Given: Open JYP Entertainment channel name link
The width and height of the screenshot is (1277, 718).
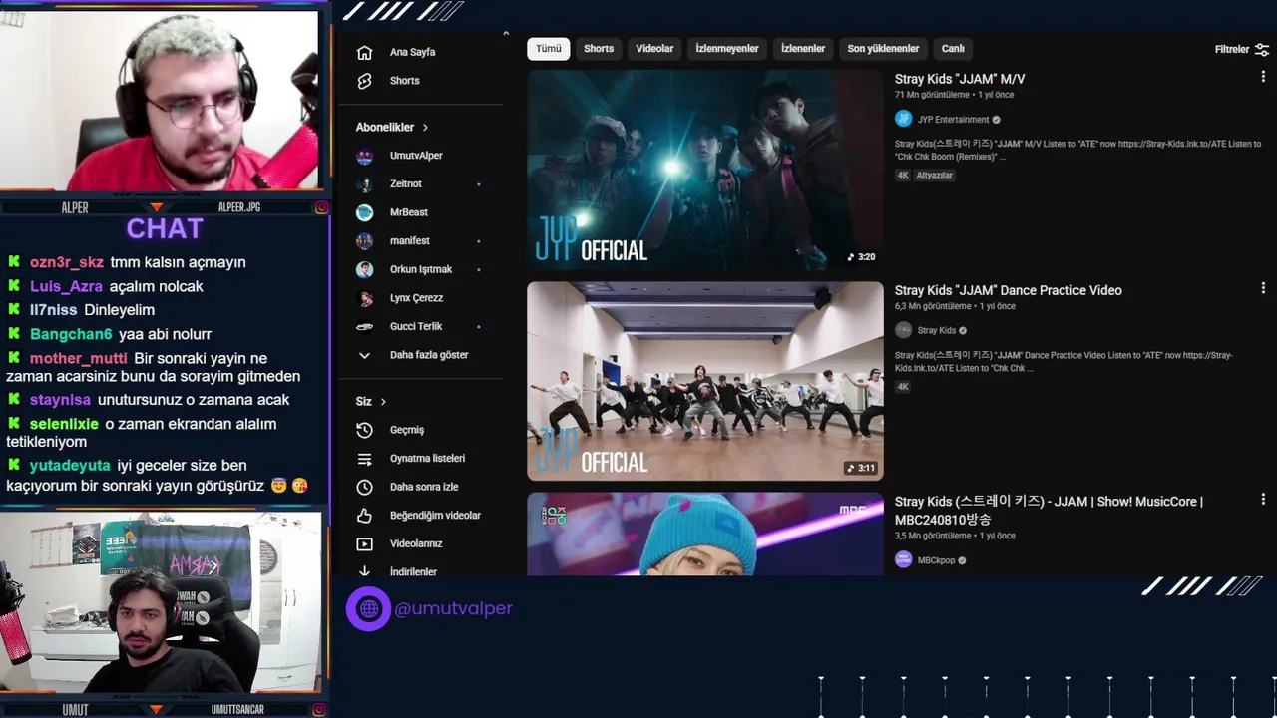Looking at the screenshot, I should [x=953, y=120].
